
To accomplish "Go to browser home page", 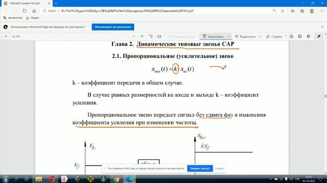I will tap(34, 11).
